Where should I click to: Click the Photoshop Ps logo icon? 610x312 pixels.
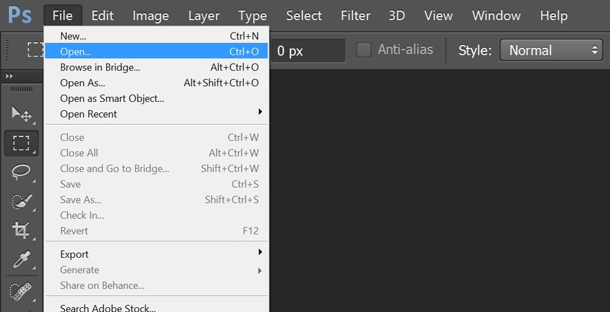pos(19,15)
